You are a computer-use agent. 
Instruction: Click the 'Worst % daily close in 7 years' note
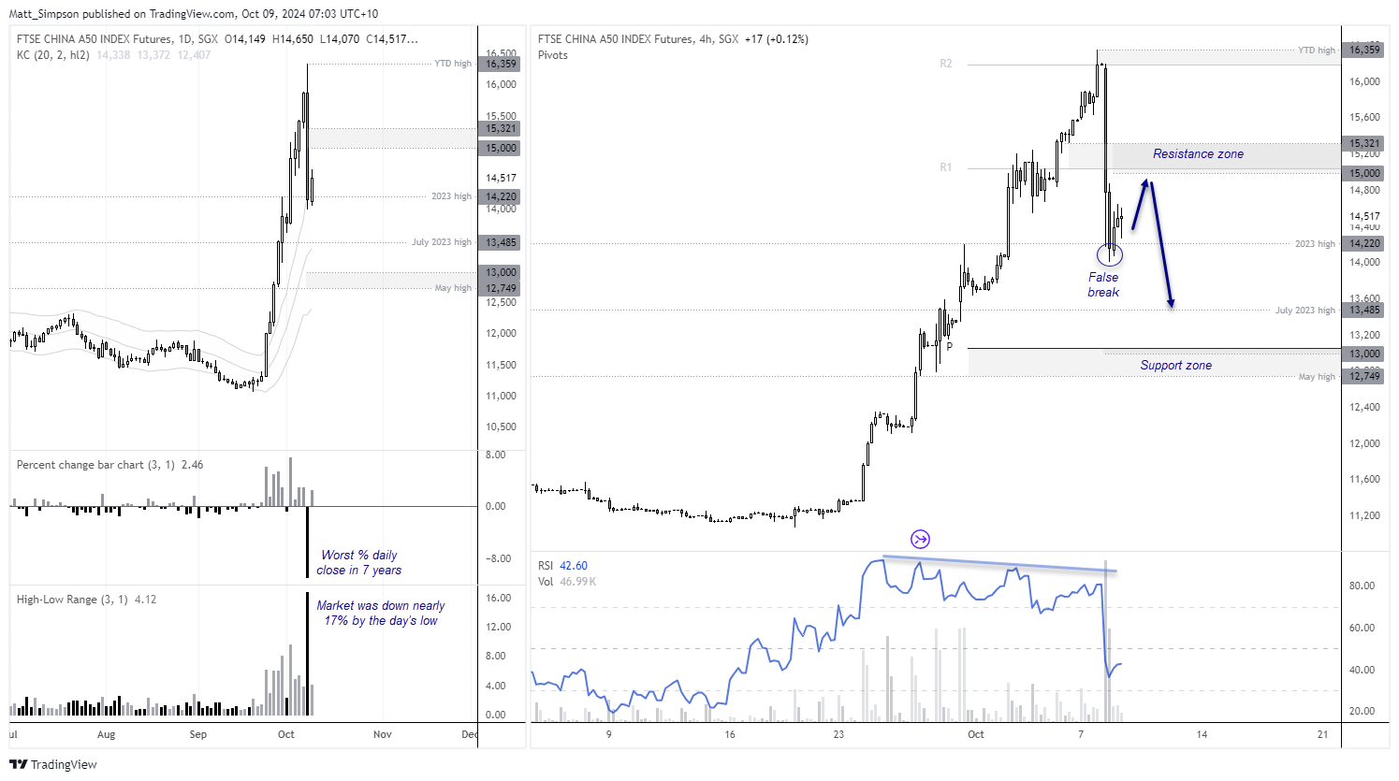(x=359, y=562)
